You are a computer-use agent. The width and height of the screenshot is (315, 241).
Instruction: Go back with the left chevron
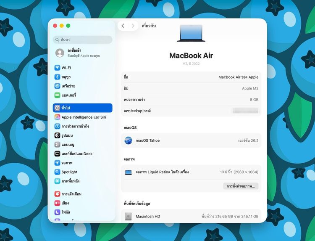click(x=123, y=26)
